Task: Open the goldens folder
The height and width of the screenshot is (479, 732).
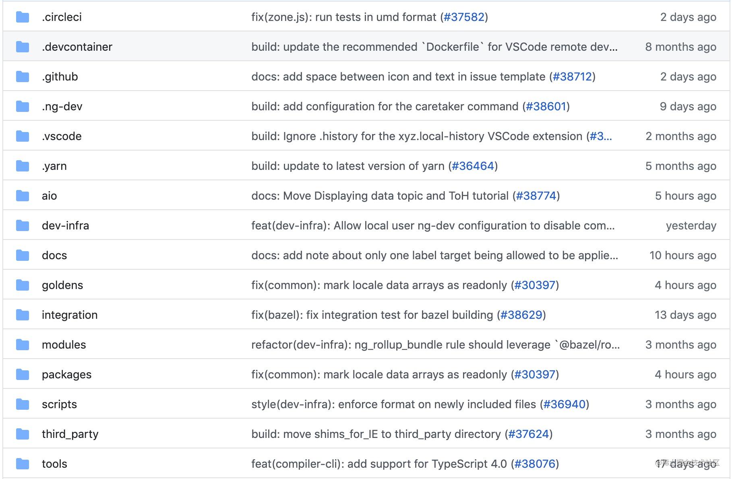Action: click(x=62, y=285)
